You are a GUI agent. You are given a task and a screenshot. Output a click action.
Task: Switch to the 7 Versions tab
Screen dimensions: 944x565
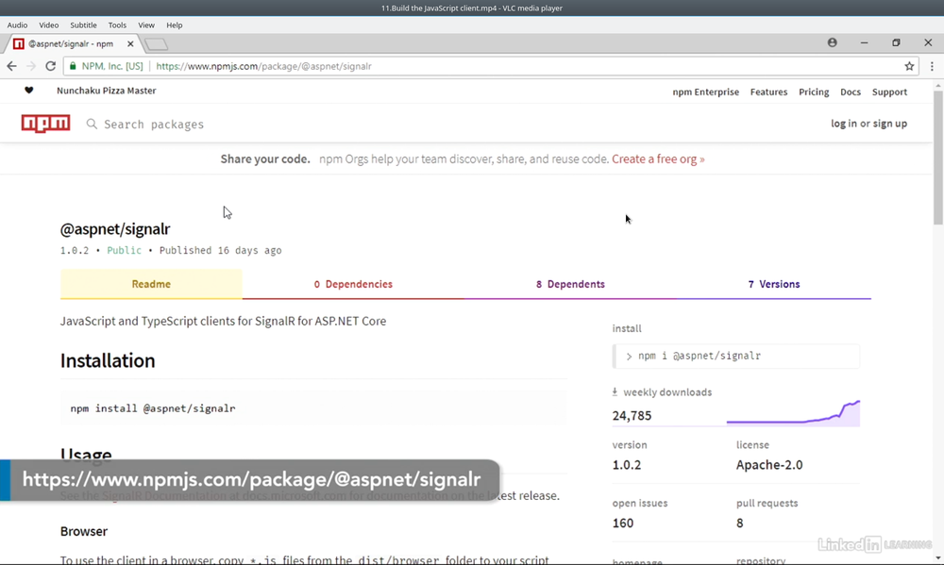point(774,284)
